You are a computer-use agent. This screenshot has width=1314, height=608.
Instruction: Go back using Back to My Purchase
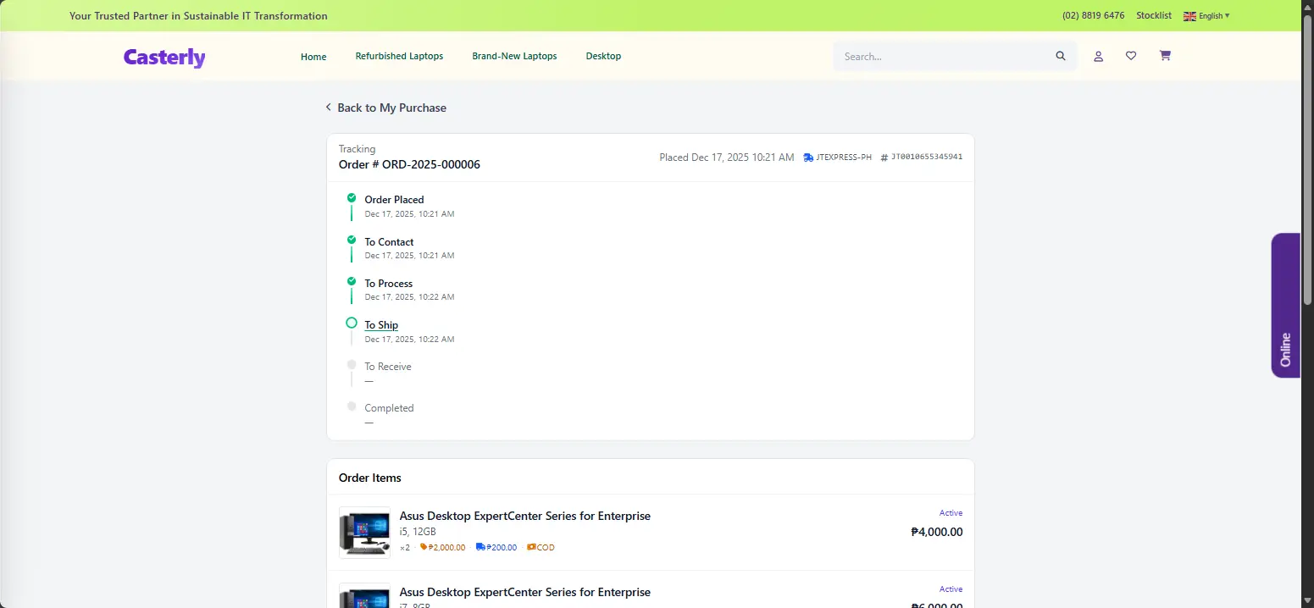tap(385, 108)
